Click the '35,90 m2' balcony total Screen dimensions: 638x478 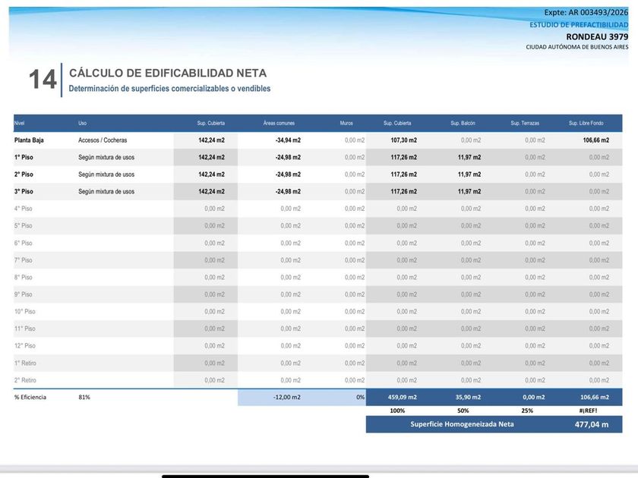pyautogui.click(x=468, y=397)
